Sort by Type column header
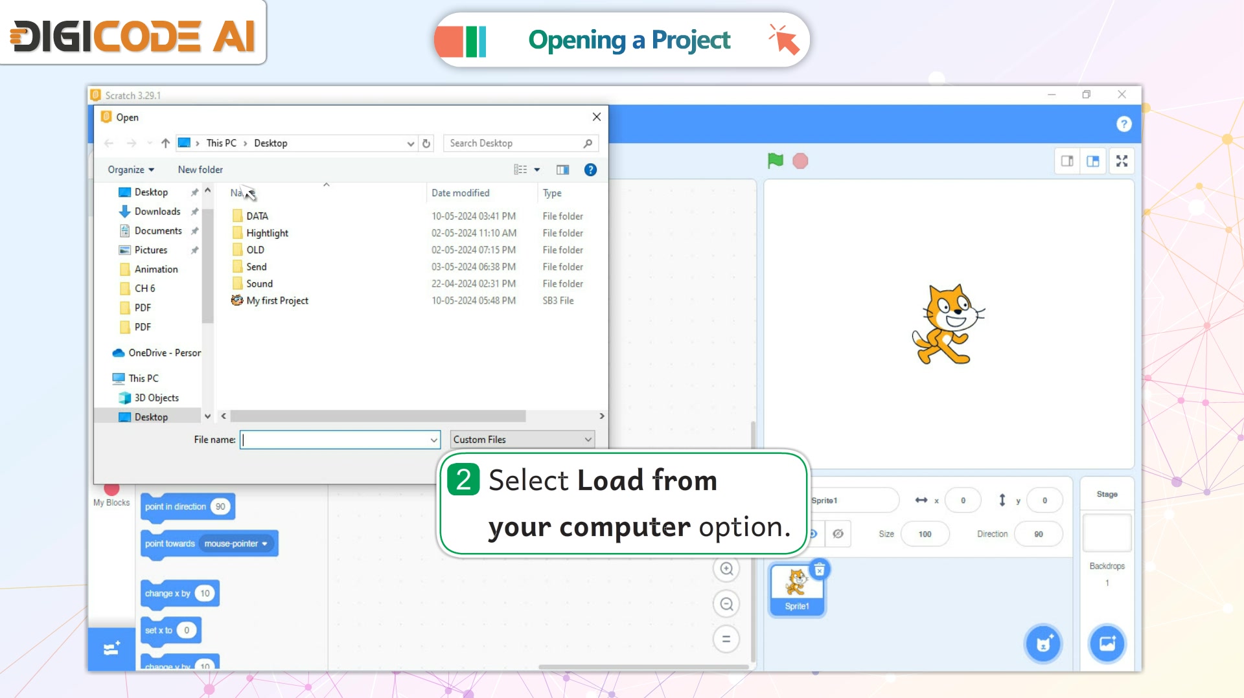The height and width of the screenshot is (698, 1244). pyautogui.click(x=552, y=193)
